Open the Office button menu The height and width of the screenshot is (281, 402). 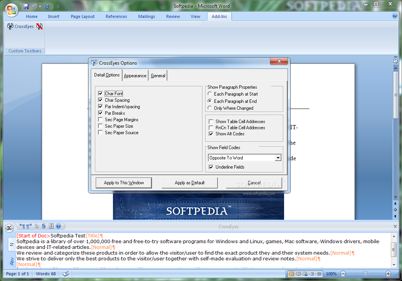pos(11,10)
